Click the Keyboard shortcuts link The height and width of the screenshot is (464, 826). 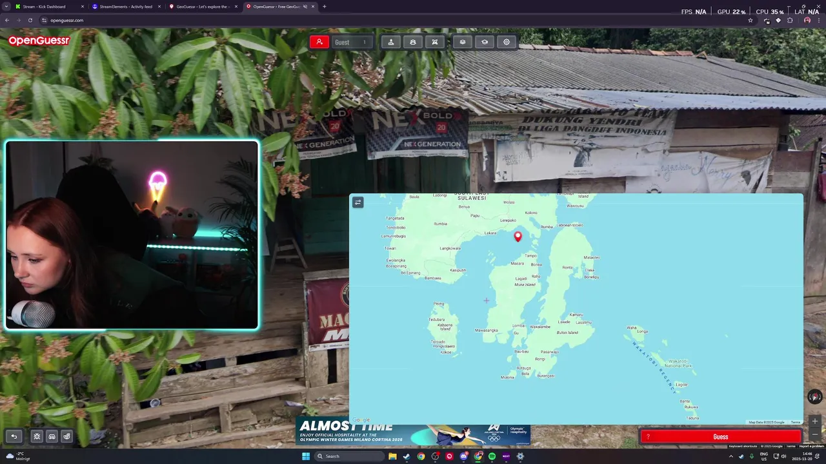[x=743, y=446]
